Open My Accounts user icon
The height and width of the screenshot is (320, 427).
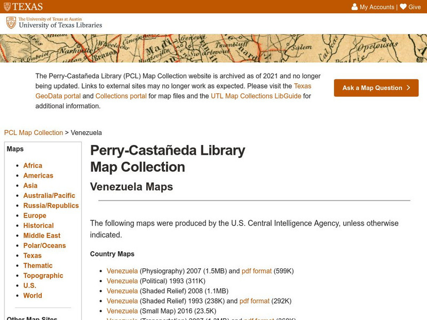(x=354, y=7)
